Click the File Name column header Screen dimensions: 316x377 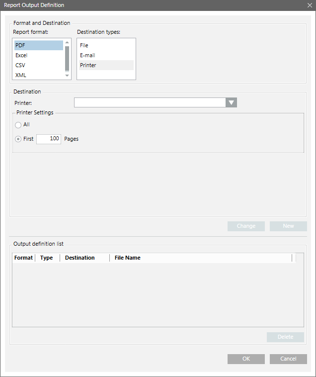128,258
